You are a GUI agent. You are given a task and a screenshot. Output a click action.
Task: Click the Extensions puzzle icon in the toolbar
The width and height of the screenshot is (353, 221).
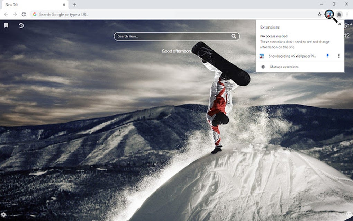click(339, 14)
